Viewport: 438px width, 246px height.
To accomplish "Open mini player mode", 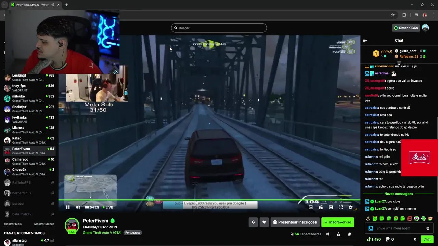I will pos(310,207).
